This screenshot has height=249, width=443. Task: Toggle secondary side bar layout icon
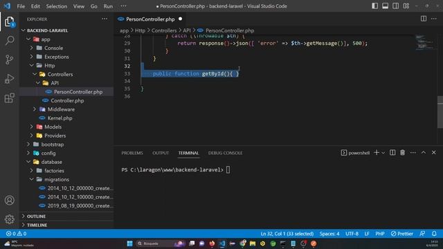(395, 6)
